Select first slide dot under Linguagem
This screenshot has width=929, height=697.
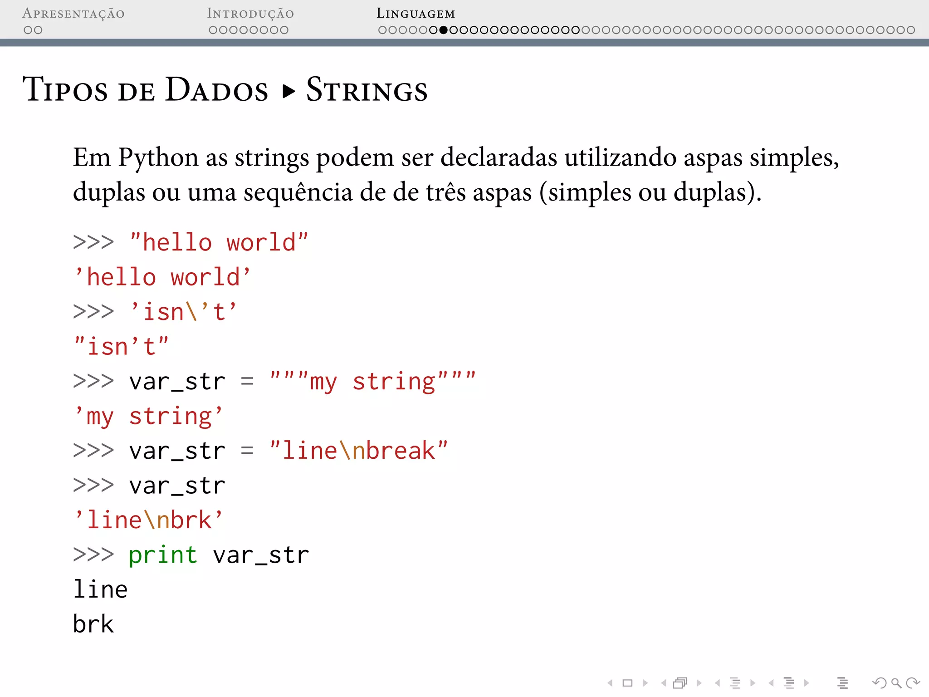(x=383, y=30)
